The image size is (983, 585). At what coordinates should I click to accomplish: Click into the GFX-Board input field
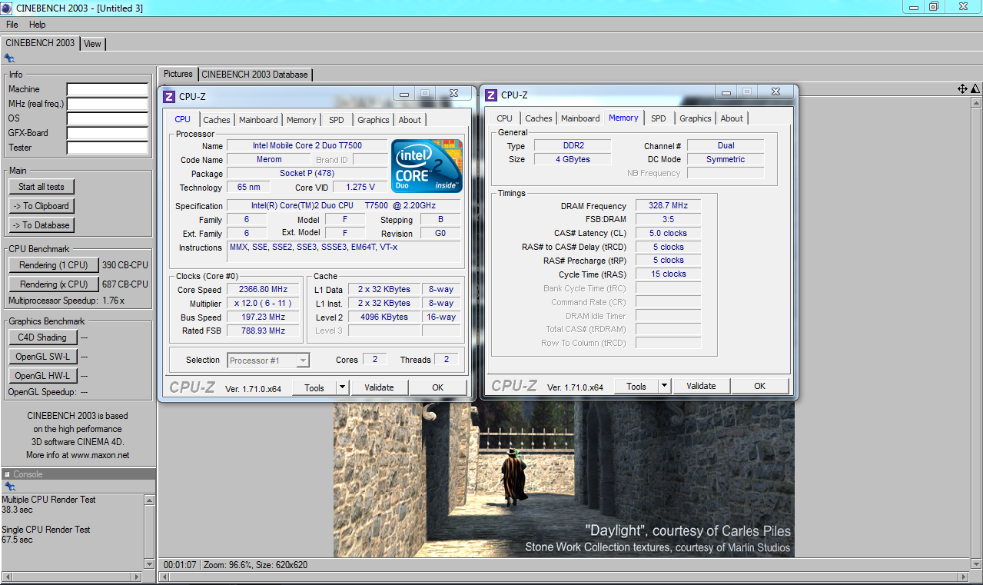click(x=107, y=133)
